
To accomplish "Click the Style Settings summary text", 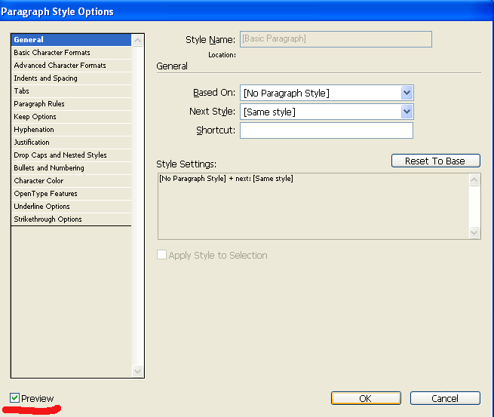I will click(226, 179).
